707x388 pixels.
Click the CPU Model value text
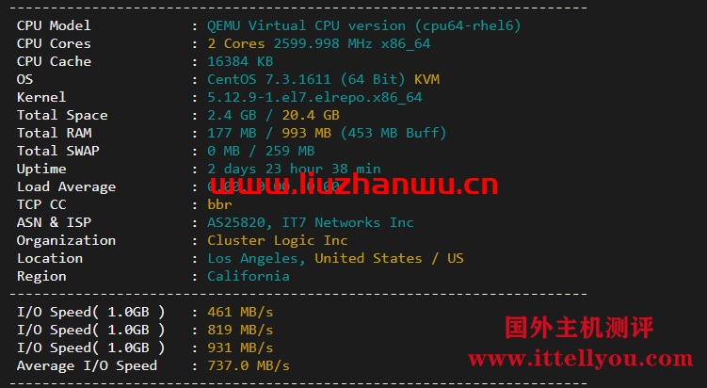(x=364, y=25)
